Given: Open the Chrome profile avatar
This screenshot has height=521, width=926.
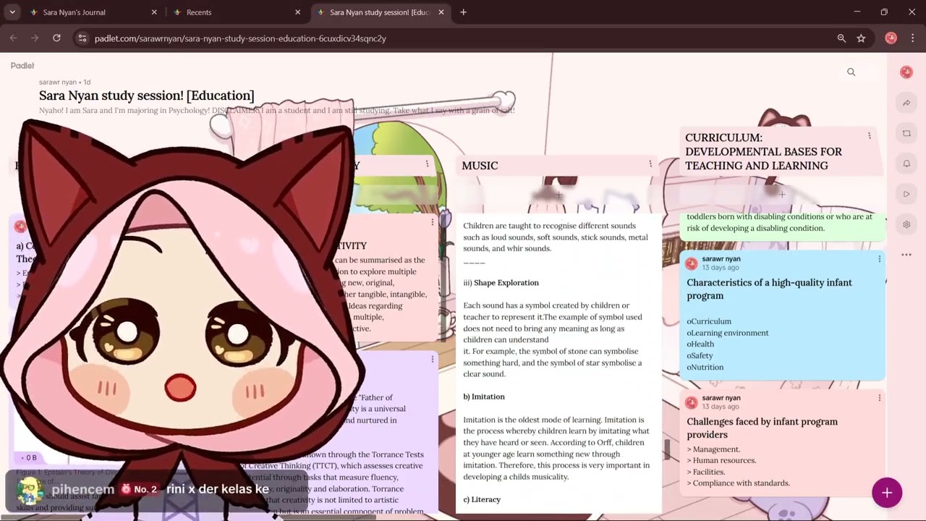Looking at the screenshot, I should [x=891, y=38].
